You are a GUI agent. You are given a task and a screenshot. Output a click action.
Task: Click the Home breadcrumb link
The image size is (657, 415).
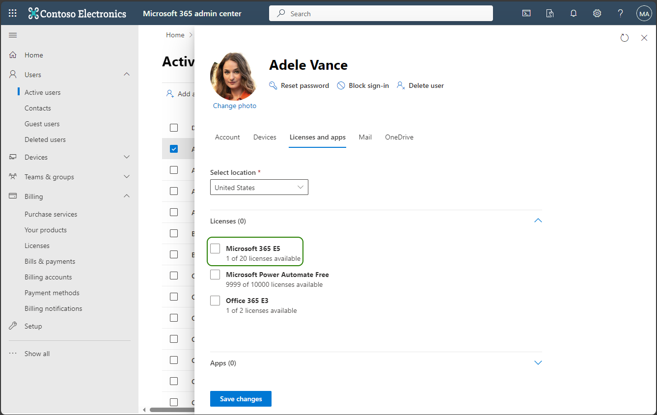click(x=175, y=35)
